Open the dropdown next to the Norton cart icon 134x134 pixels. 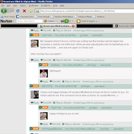pos(72,21)
